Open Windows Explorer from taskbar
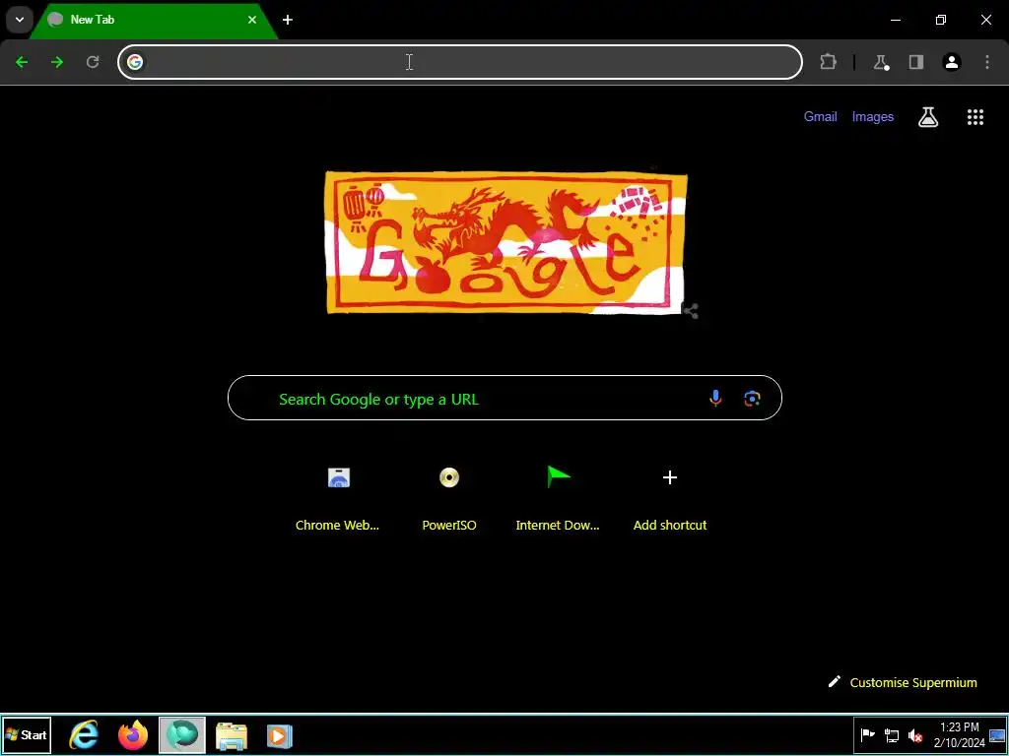Viewport: 1009px width, 756px height. coord(231,735)
